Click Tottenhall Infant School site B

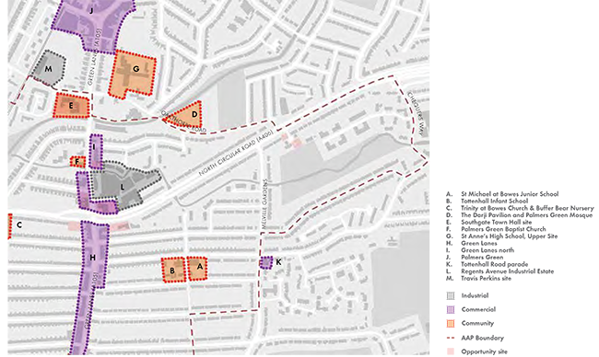[x=173, y=270]
